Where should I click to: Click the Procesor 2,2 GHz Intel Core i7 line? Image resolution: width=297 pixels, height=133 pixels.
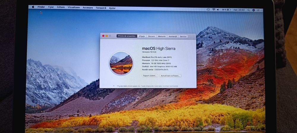point(156,60)
